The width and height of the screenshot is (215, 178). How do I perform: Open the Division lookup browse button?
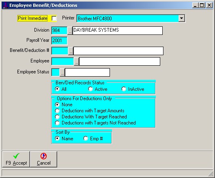coord(70,30)
